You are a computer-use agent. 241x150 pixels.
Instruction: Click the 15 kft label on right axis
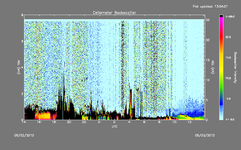click(x=208, y=60)
